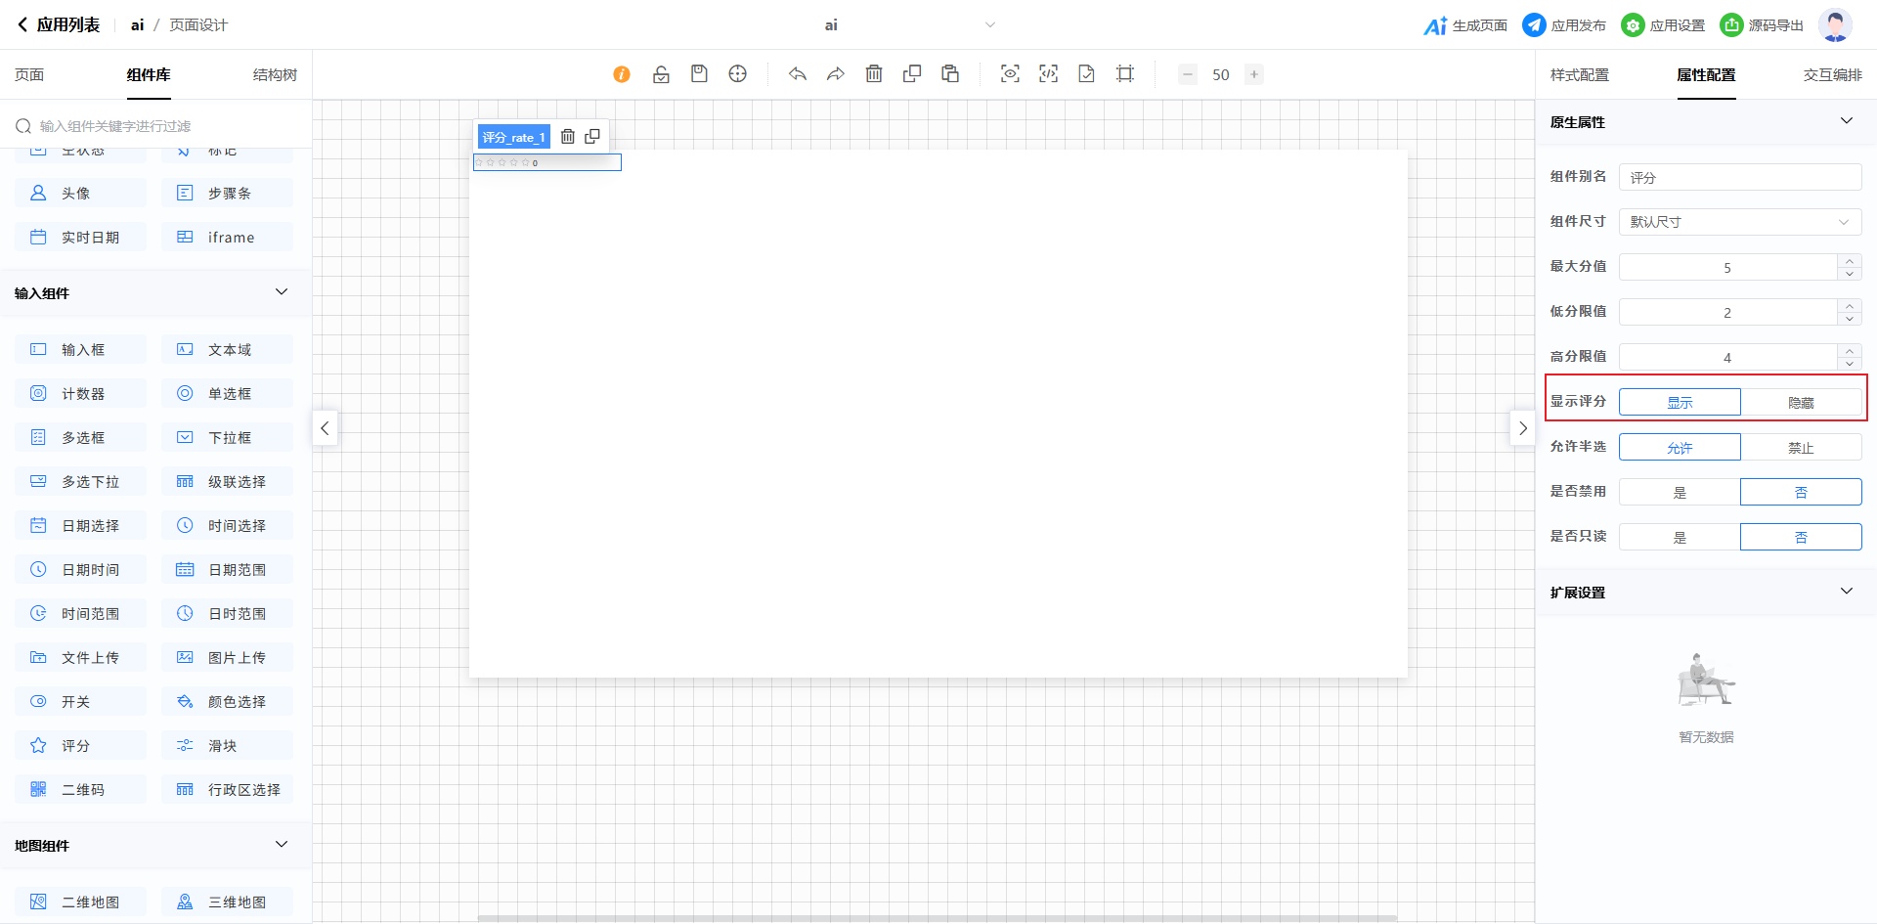Click the undo arrow in the toolbar
This screenshot has height=924, width=1877.
pos(798,74)
